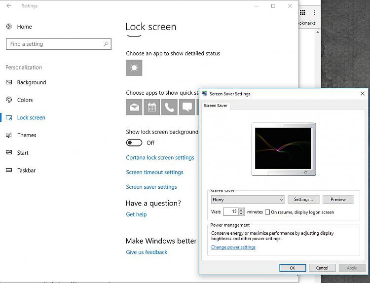370x283 pixels.
Task: Close the Screen Saver Settings dialog
Action: [x=363, y=94]
